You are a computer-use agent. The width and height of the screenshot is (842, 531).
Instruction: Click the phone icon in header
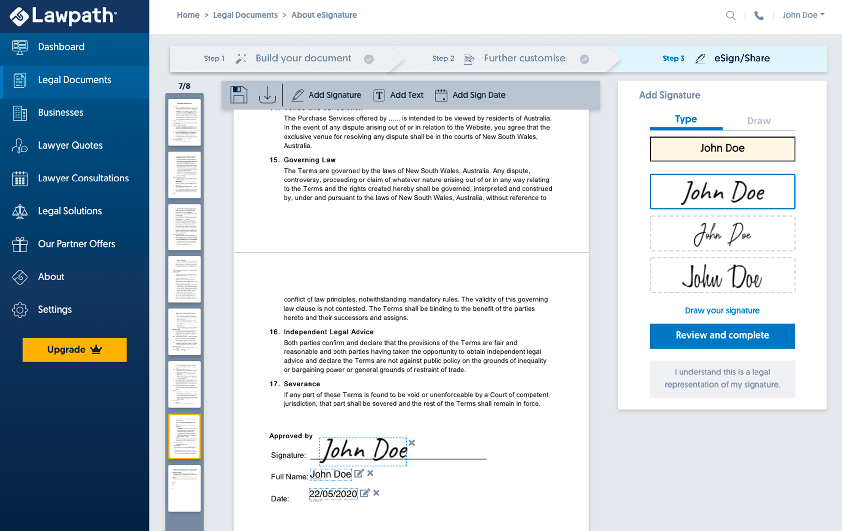(758, 15)
